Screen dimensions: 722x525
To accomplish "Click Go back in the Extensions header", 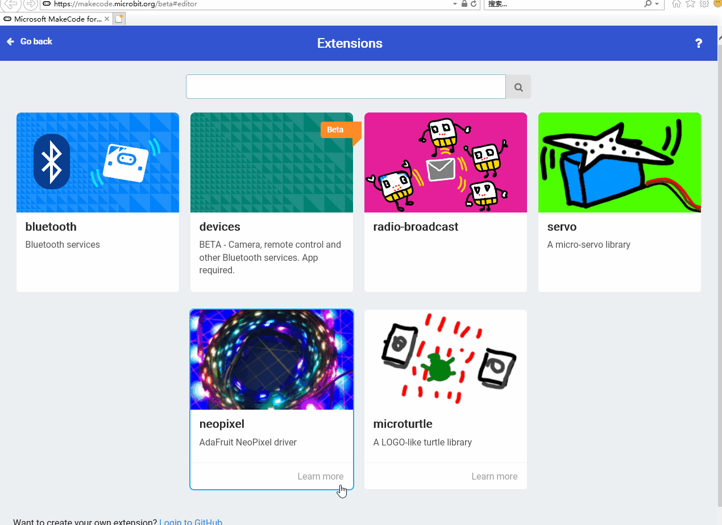I will 29,41.
